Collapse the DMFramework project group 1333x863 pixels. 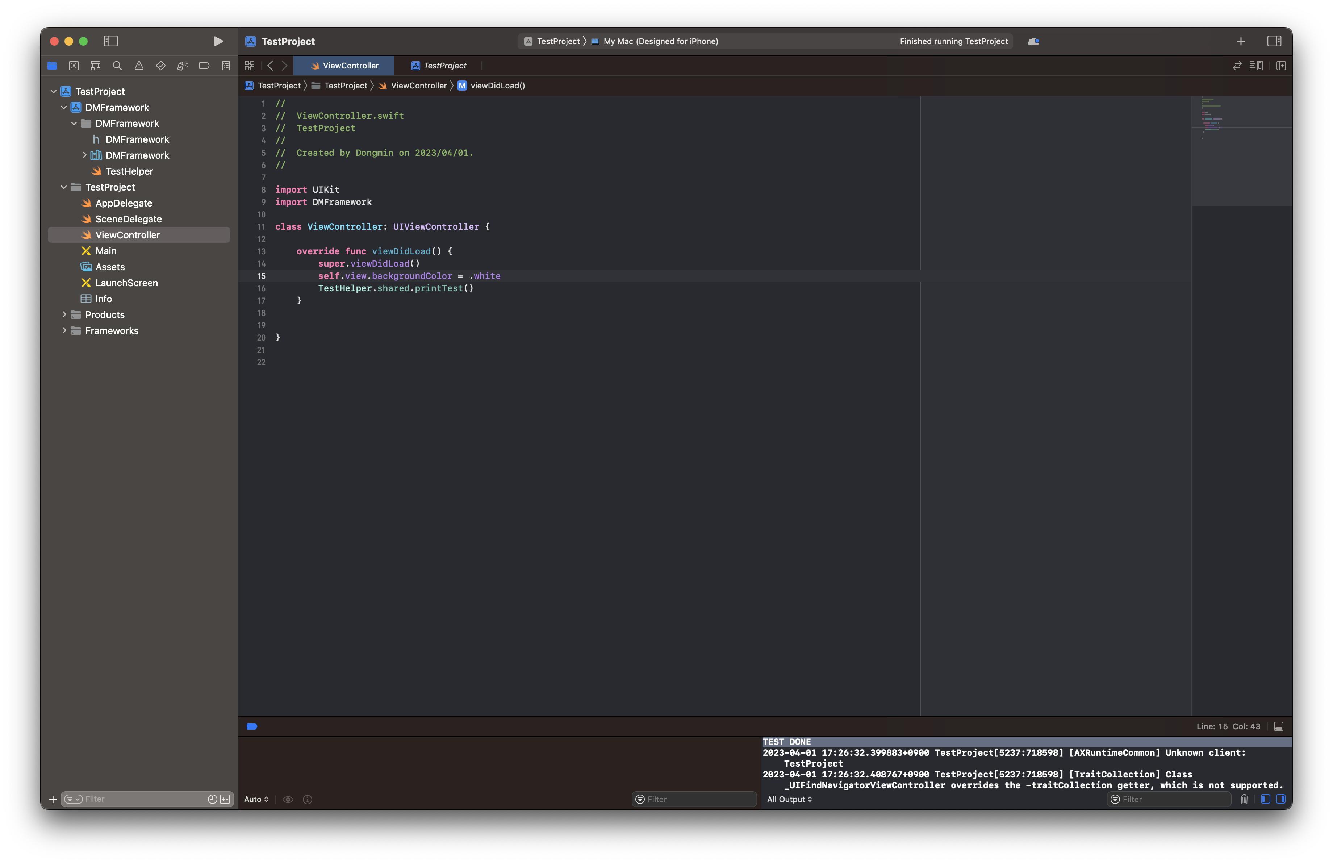(64, 108)
